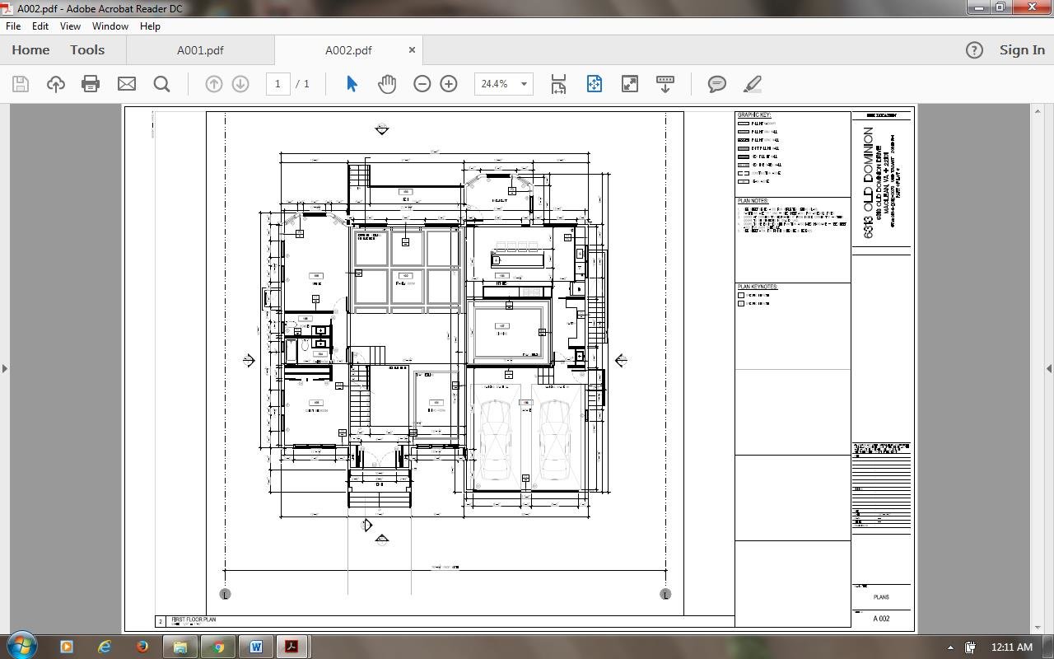
Task: Expand the left navigation pane arrow
Action: 6,368
